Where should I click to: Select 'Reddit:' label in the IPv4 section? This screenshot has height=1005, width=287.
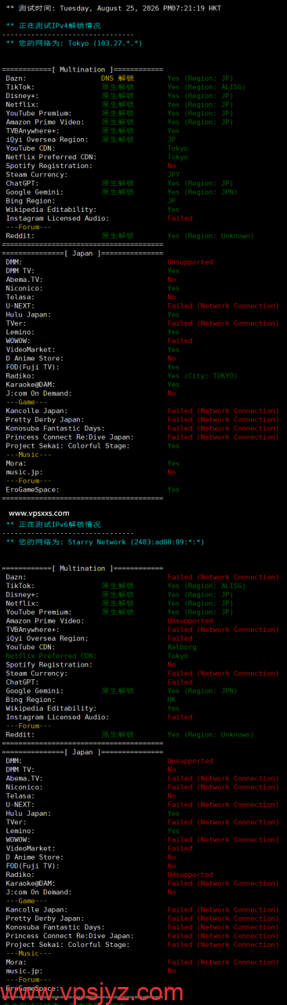click(x=21, y=236)
